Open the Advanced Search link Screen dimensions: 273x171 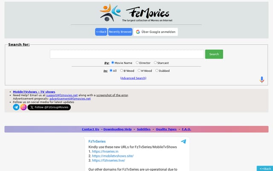133,78
